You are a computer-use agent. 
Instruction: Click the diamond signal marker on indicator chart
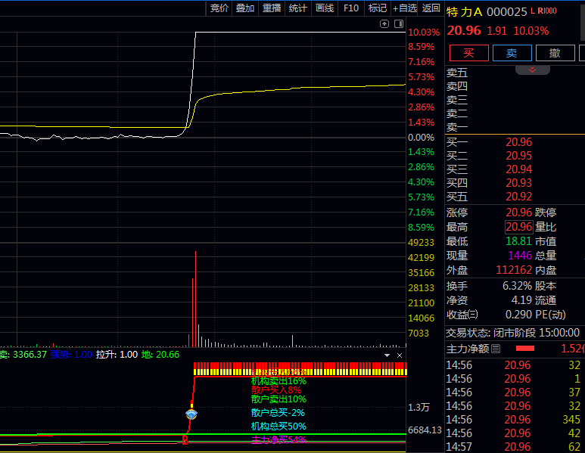click(191, 414)
